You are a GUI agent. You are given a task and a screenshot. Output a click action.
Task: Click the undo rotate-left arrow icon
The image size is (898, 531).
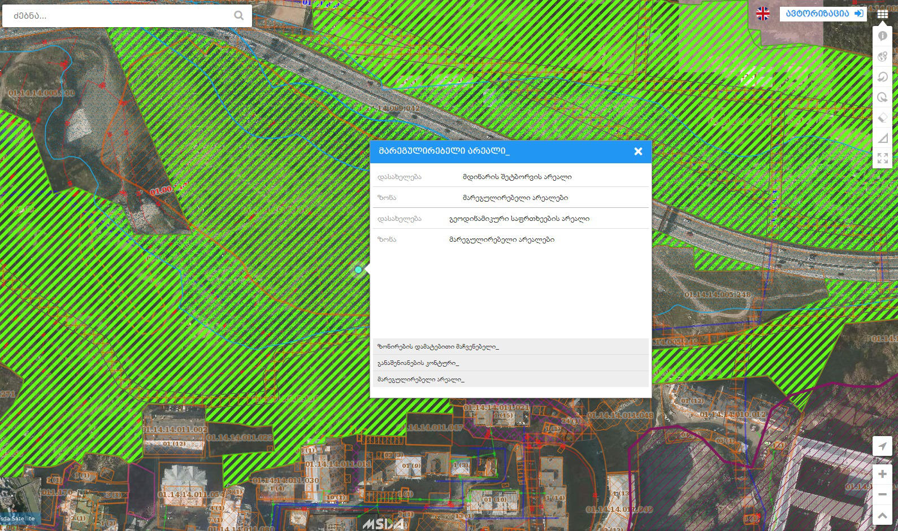coord(882,77)
